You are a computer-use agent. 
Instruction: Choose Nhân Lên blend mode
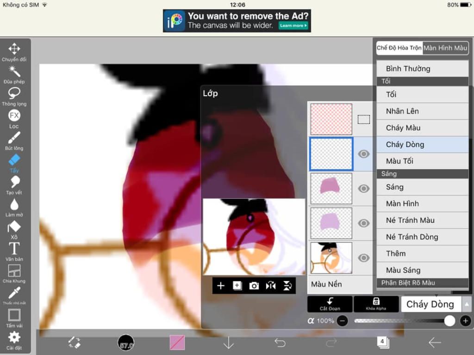(423, 111)
